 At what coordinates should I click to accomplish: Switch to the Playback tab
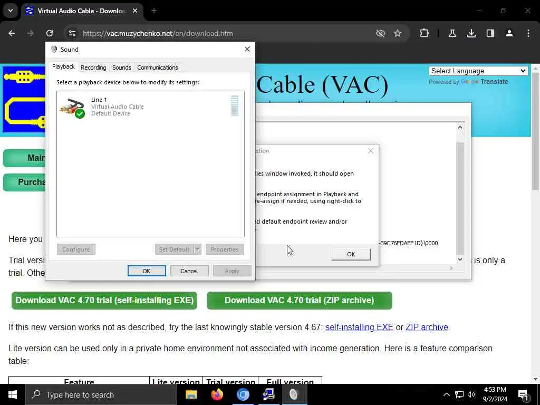(x=64, y=67)
